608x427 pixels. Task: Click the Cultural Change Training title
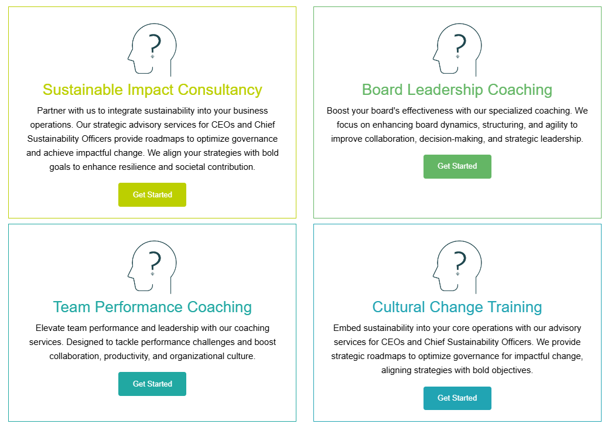click(457, 307)
